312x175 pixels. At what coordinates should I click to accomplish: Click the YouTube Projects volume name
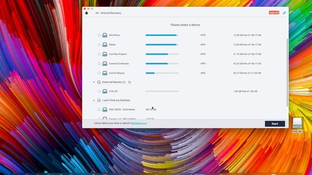click(118, 54)
